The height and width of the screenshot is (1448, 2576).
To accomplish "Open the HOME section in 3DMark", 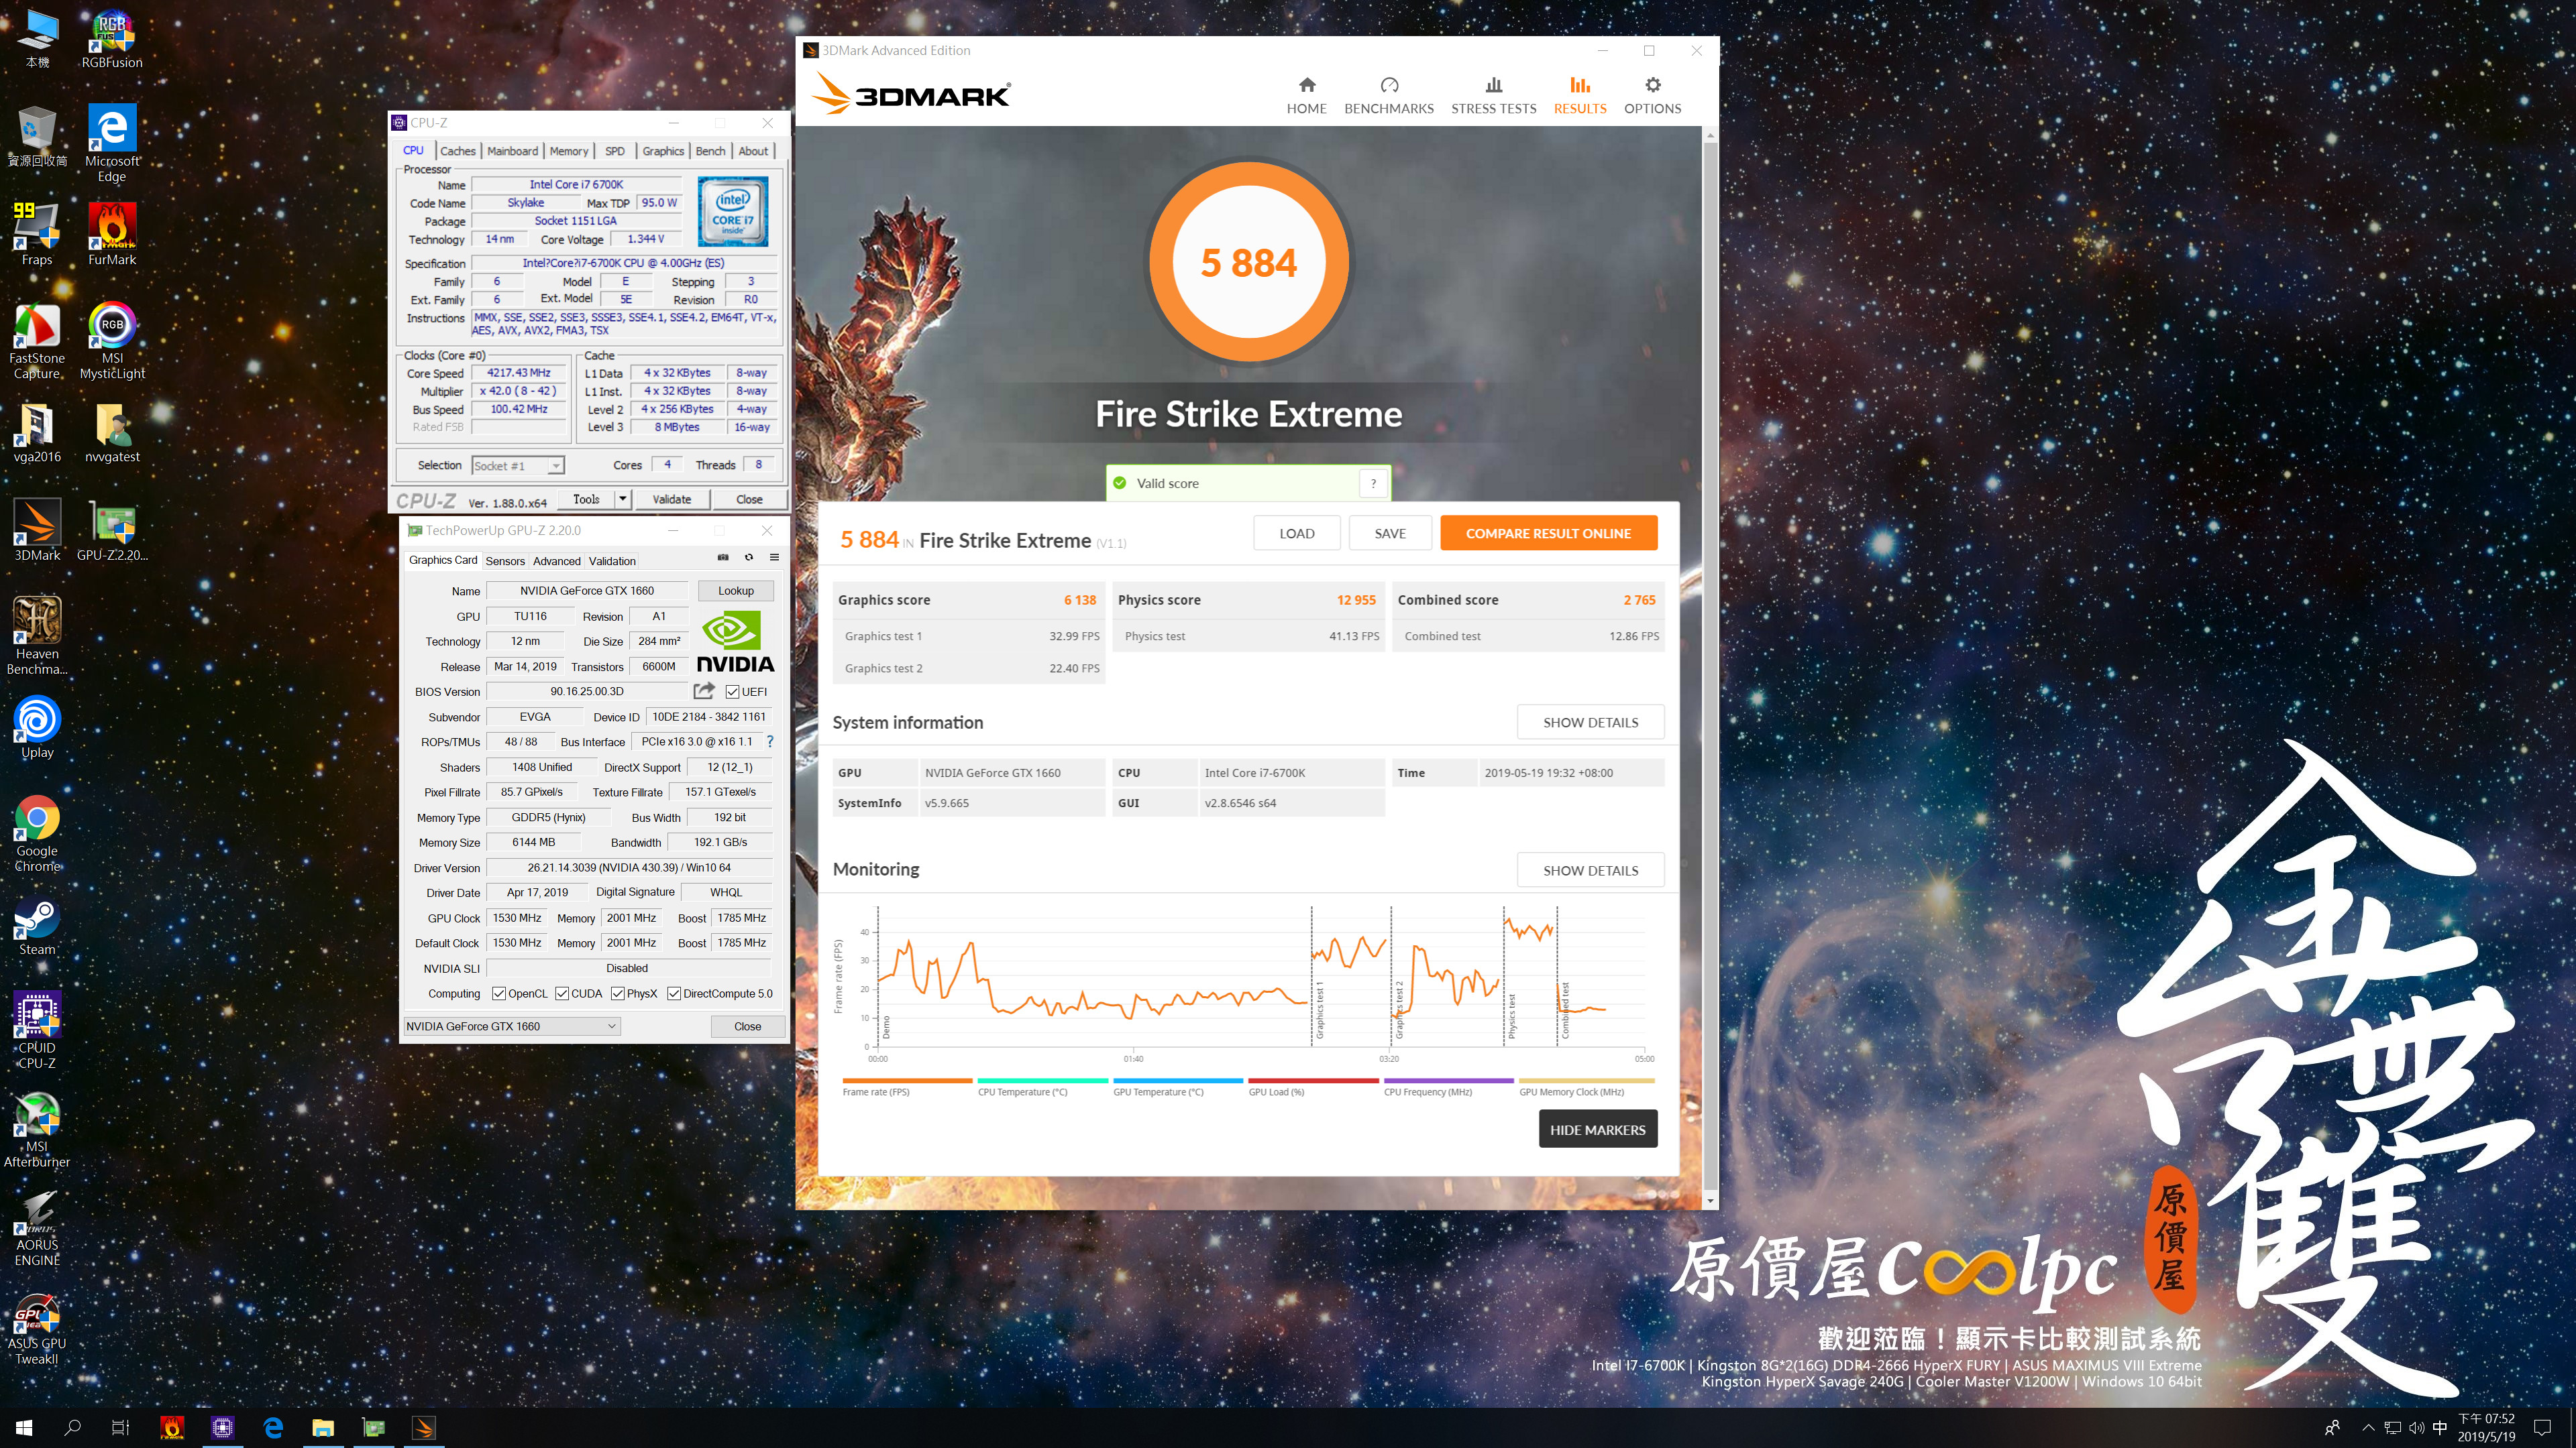I will point(1306,96).
